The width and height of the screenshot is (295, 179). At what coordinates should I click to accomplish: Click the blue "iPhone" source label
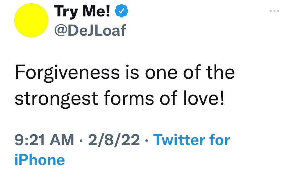coord(40,159)
